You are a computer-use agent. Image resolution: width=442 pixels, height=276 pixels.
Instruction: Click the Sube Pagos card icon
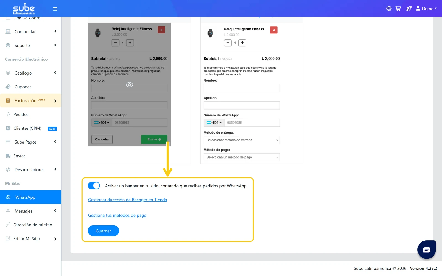point(8,142)
